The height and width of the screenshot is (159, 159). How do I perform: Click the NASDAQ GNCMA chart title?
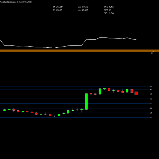(16, 2)
